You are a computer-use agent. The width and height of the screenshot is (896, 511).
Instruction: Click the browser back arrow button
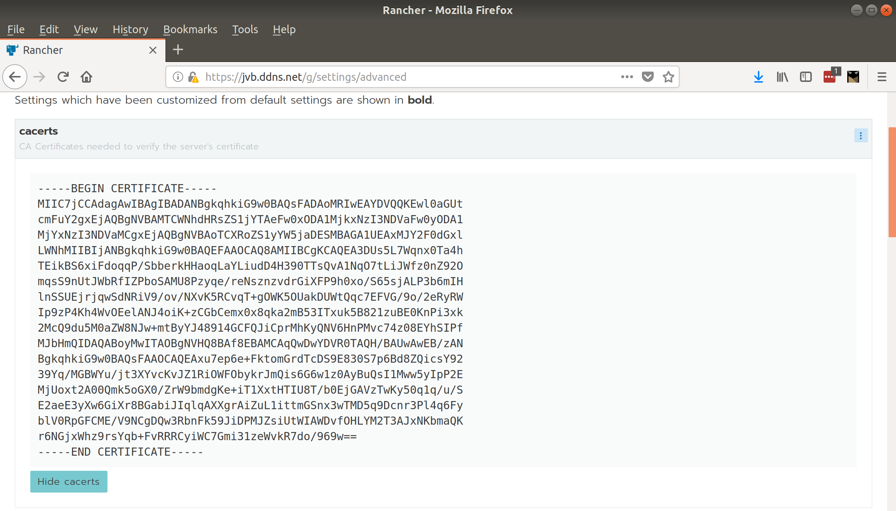15,77
